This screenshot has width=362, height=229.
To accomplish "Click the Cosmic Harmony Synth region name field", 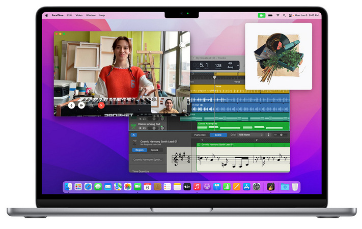I will pos(148,160).
